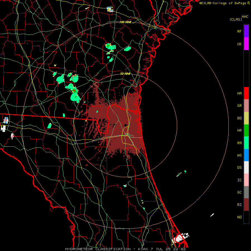Screen dimensions: 251x251
Task: Click the GR legend label
Action: 239,106
